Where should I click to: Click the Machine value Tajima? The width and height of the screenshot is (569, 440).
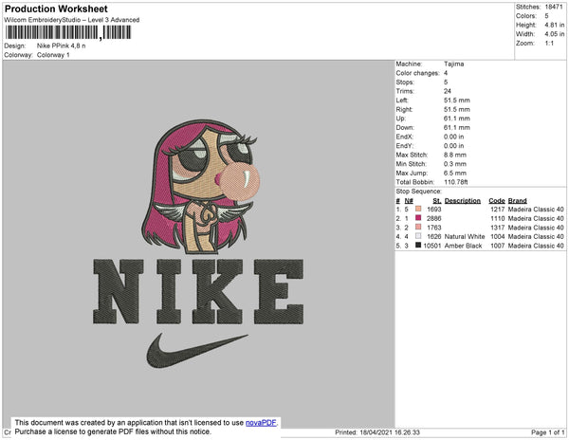point(453,64)
